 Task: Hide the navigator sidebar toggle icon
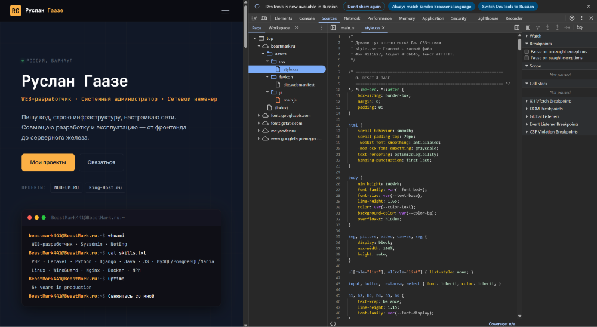(x=333, y=28)
